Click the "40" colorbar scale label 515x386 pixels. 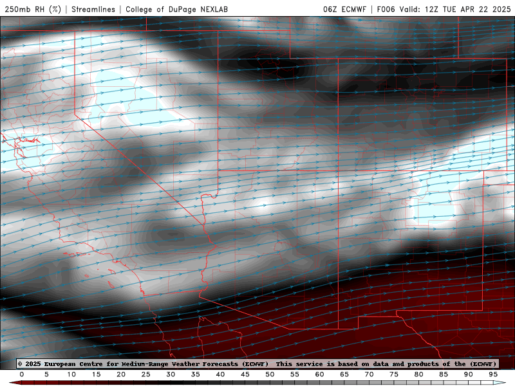click(x=220, y=374)
